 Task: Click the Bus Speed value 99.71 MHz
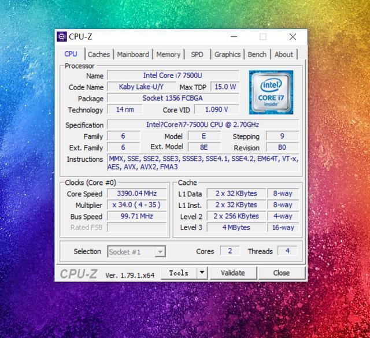(137, 216)
